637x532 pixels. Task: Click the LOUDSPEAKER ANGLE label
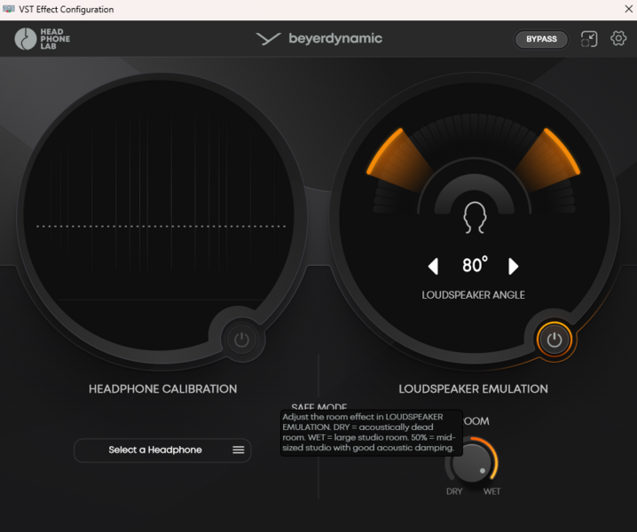pyautogui.click(x=473, y=295)
